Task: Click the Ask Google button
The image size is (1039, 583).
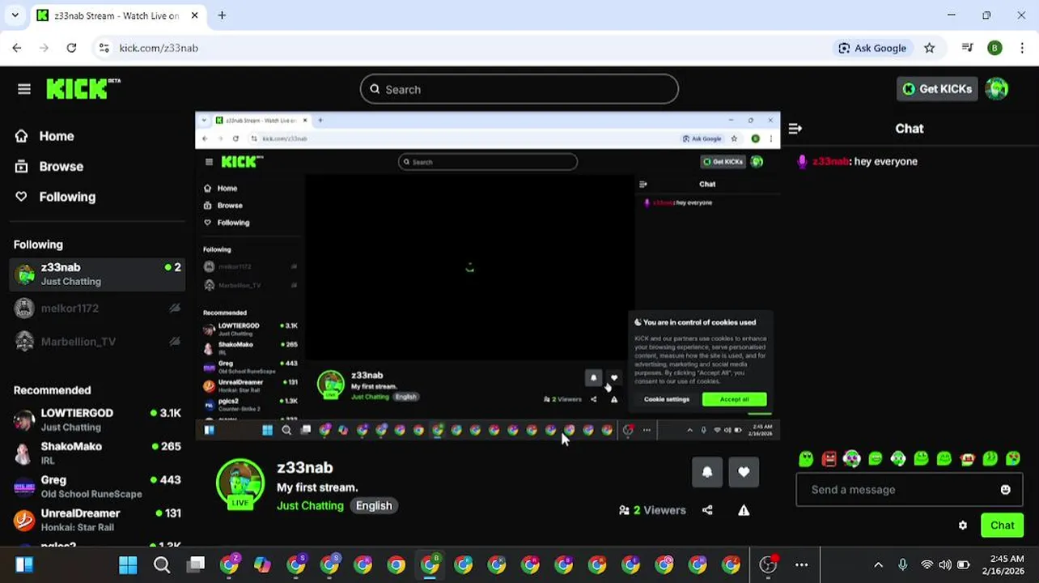Action: (x=872, y=48)
